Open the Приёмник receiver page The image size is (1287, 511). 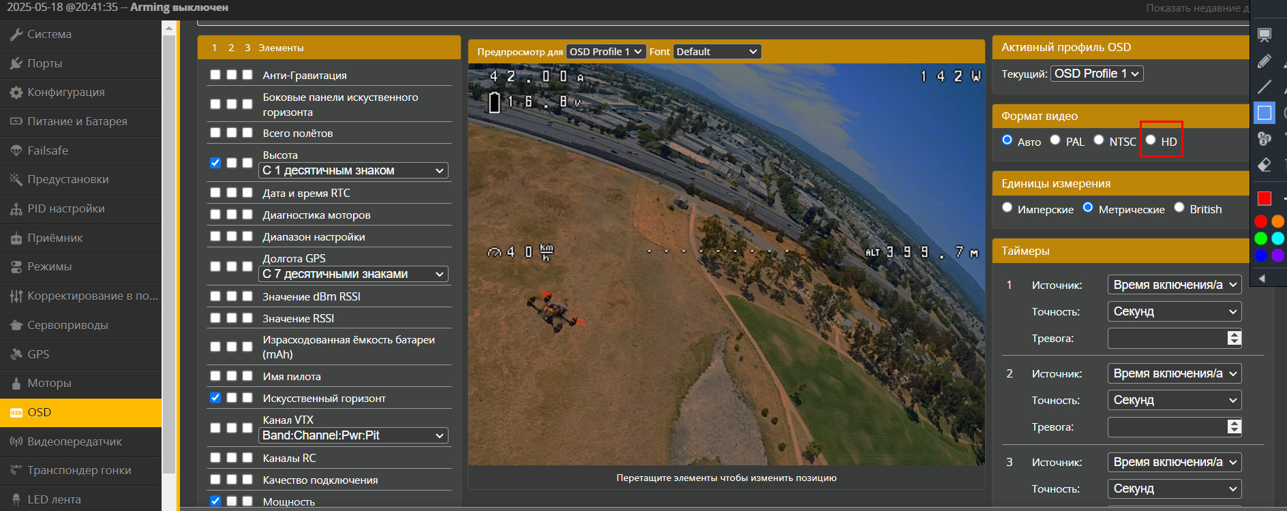coord(55,238)
